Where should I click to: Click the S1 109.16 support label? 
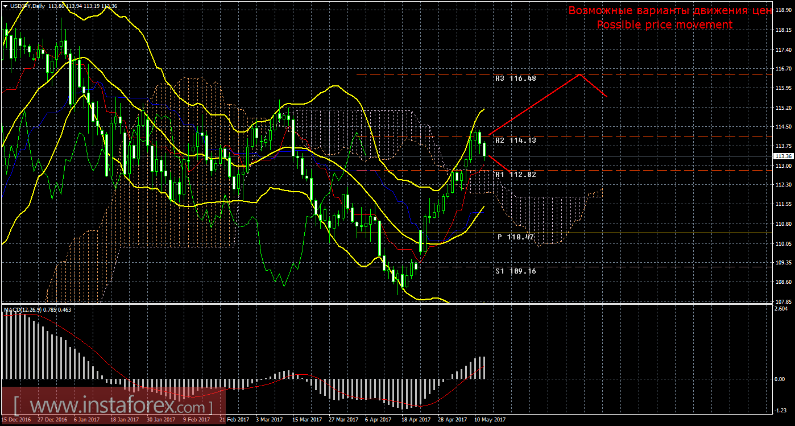(515, 271)
